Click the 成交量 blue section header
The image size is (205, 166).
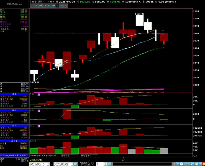pyautogui.click(x=14, y=141)
